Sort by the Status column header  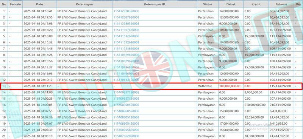point(208,4)
